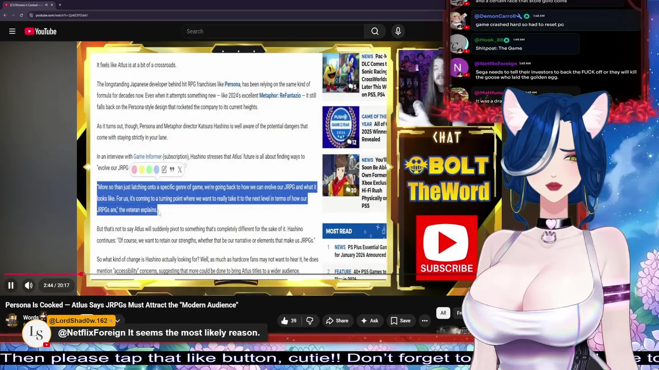Image resolution: width=659 pixels, height=370 pixels.
Task: Click the 39 like count
Action: pyautogui.click(x=293, y=321)
